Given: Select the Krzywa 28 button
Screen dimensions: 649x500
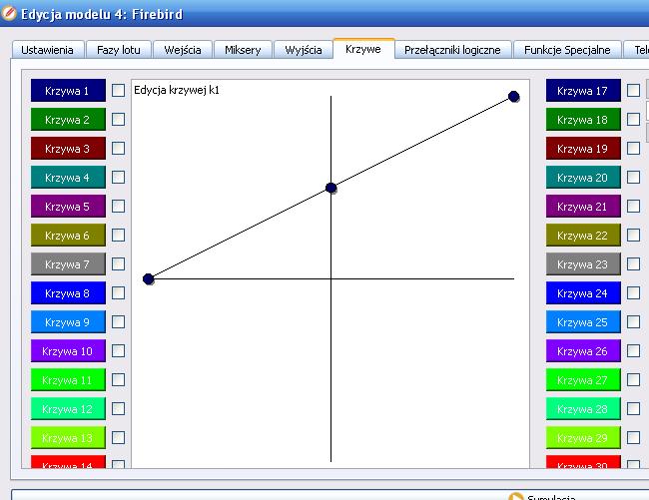Looking at the screenshot, I should tap(583, 409).
